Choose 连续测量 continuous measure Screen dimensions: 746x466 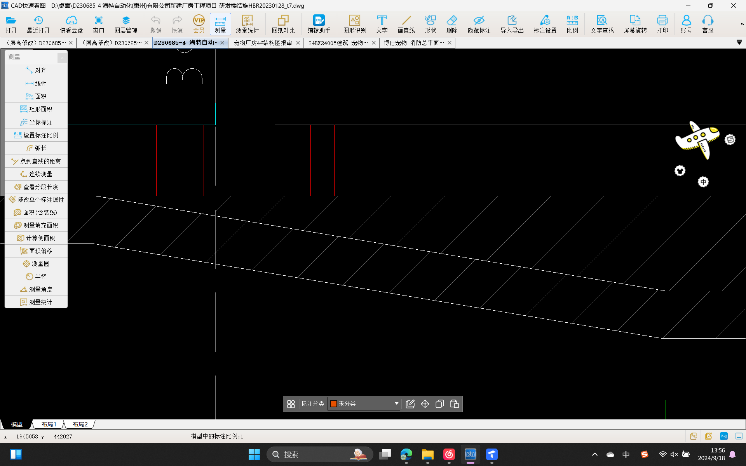[x=36, y=174]
